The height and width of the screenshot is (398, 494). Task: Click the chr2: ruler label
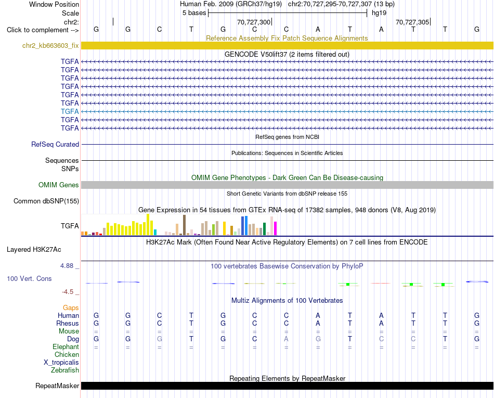click(x=71, y=22)
